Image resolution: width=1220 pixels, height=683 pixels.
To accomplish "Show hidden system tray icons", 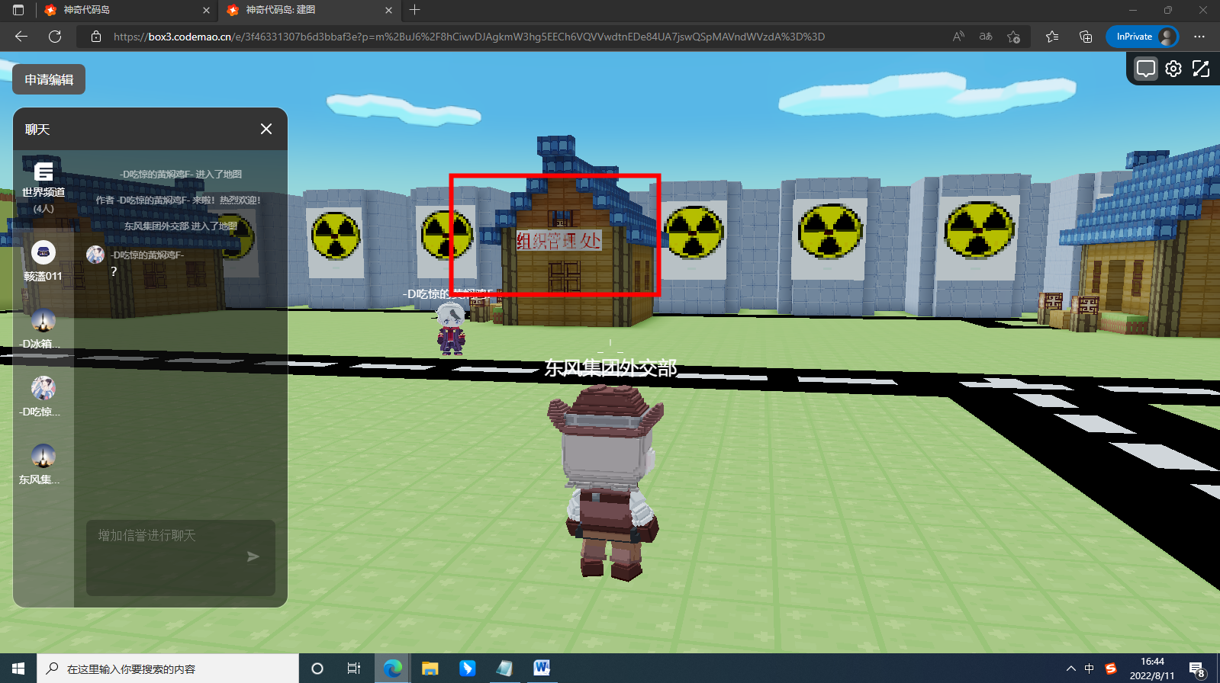I will (1071, 669).
